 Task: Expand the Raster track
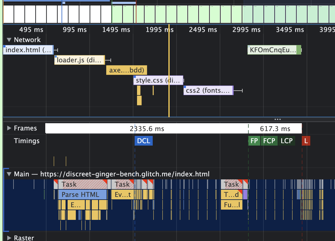point(9,238)
